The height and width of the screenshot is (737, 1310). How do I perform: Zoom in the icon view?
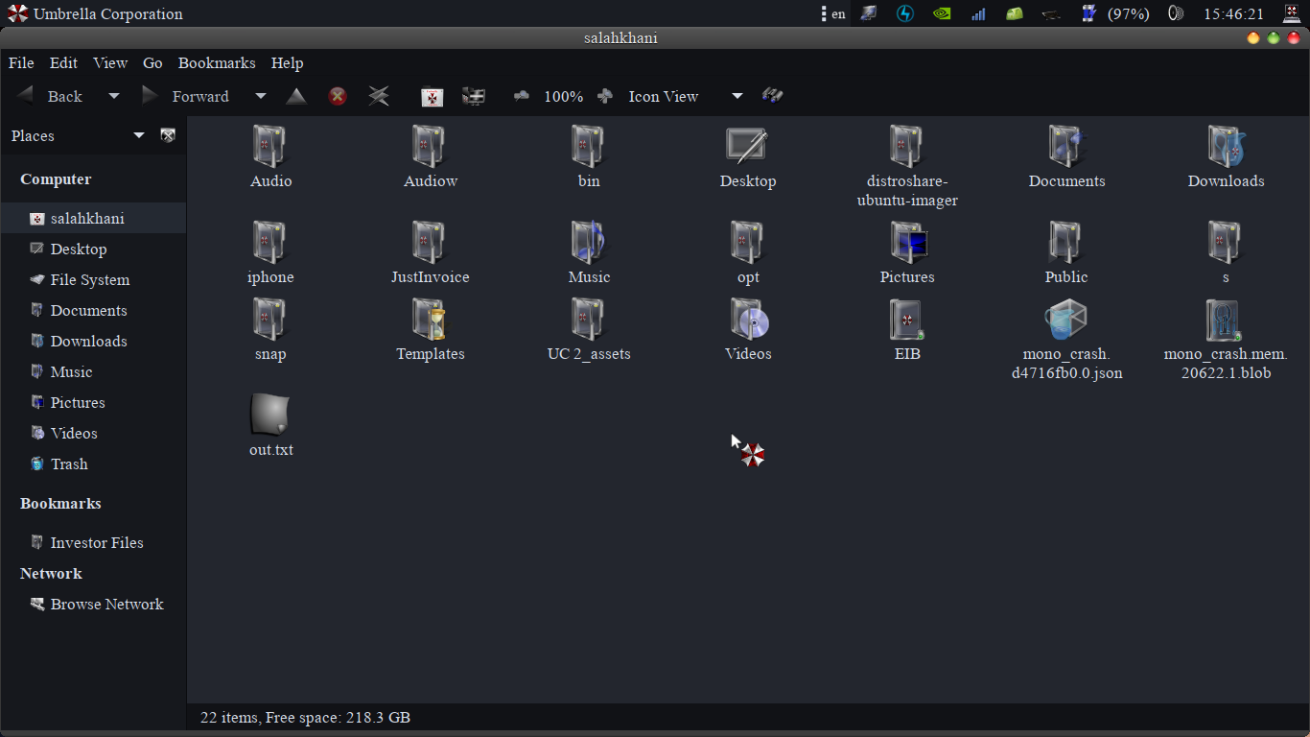click(604, 96)
